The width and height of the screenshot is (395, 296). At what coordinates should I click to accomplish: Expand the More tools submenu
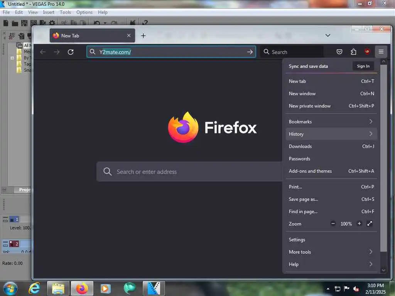(x=331, y=252)
